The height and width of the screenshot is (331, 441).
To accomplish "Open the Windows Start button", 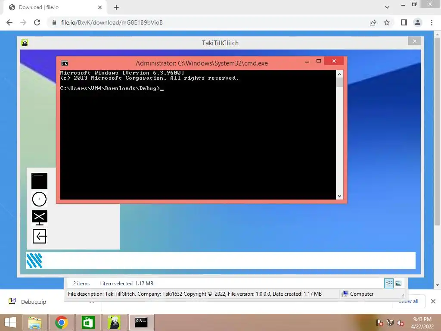I will (x=10, y=322).
